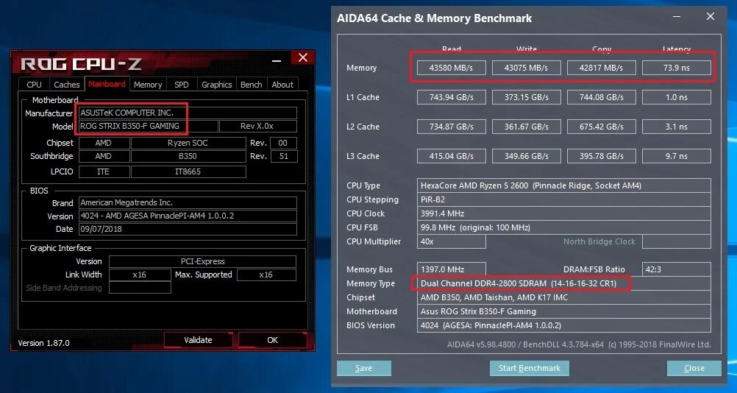Close the ROG CPU-Z window

coord(303,58)
